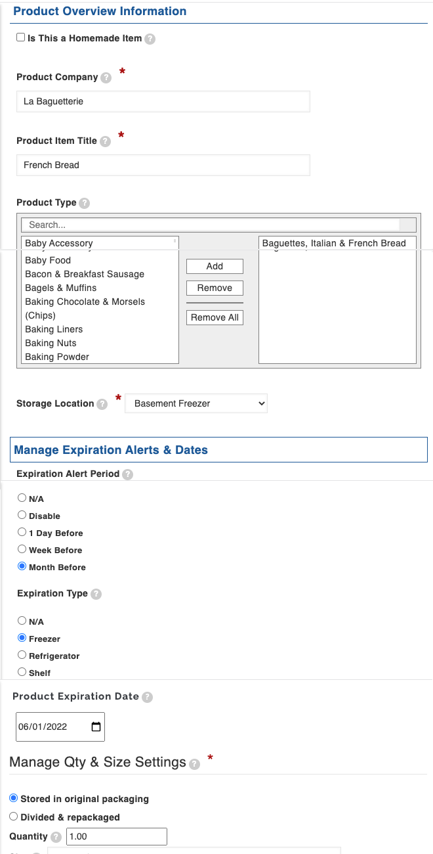The image size is (433, 854).
Task: Open the Storage Location dropdown
Action: 196,403
